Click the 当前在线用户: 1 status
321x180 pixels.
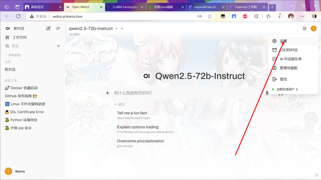coord(285,89)
